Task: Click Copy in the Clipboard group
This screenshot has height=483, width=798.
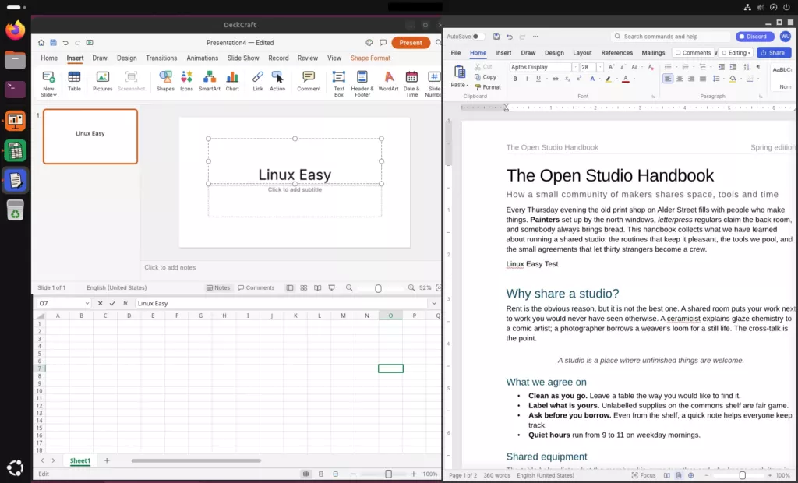Action: (486, 77)
